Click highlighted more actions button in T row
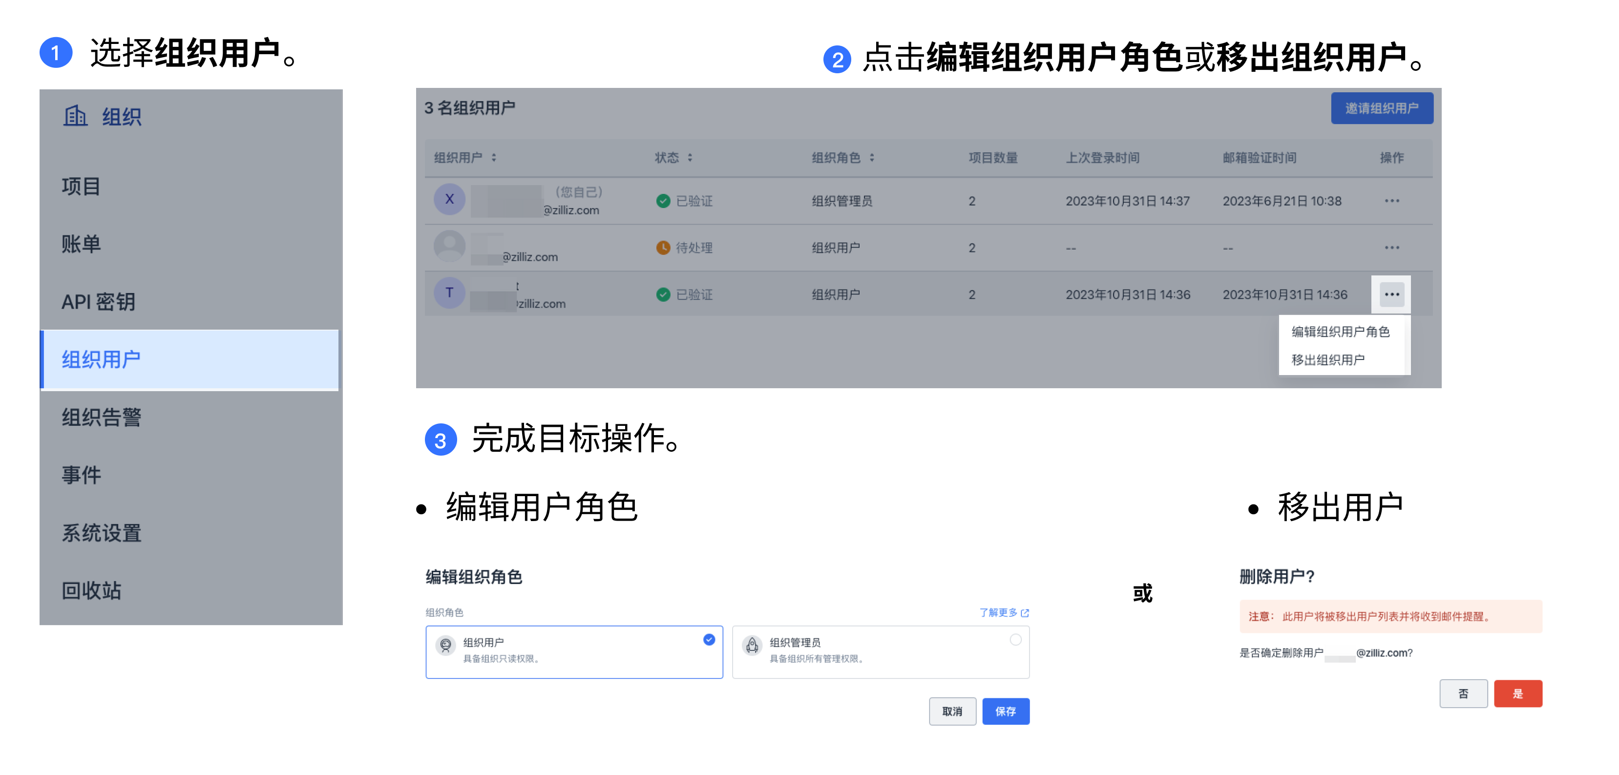The width and height of the screenshot is (1619, 775). pyautogui.click(x=1391, y=294)
